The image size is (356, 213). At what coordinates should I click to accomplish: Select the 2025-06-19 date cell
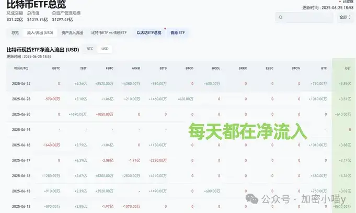21,130
